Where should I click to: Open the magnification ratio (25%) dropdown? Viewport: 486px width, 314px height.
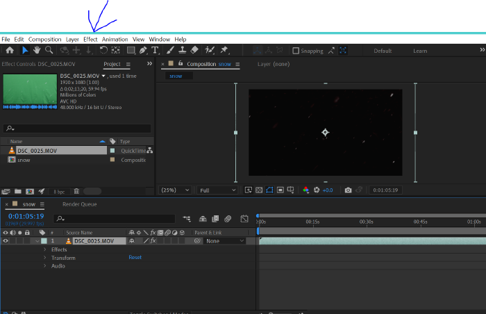pyautogui.click(x=175, y=190)
